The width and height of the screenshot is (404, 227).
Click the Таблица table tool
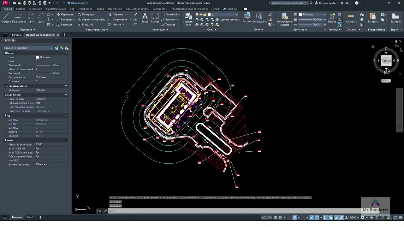coord(168,25)
